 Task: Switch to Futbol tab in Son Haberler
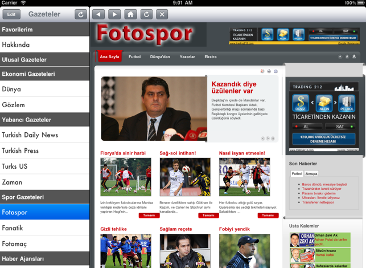297,173
